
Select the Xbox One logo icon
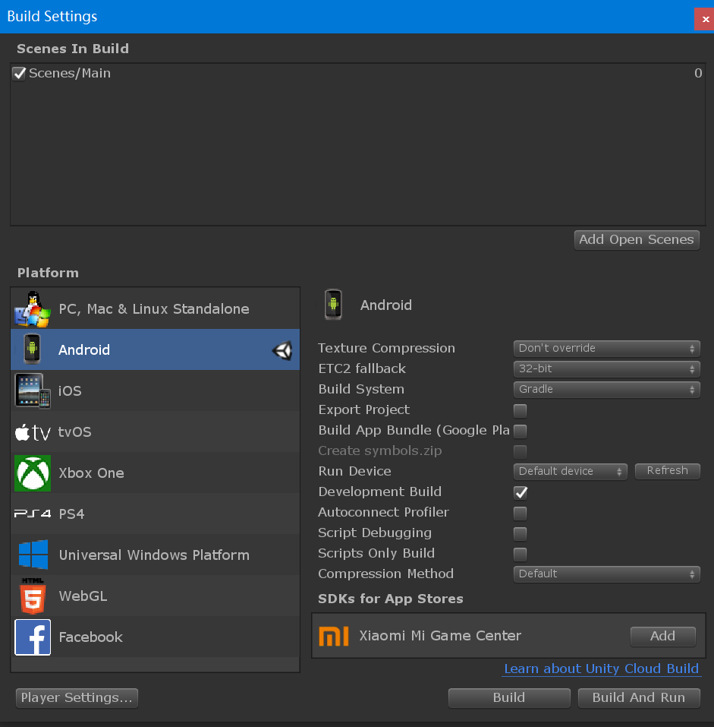(33, 473)
